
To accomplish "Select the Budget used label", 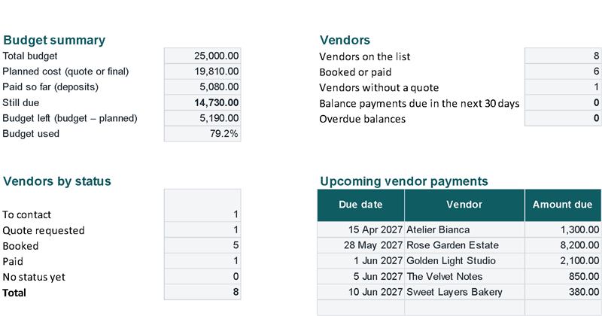I will tap(31, 134).
